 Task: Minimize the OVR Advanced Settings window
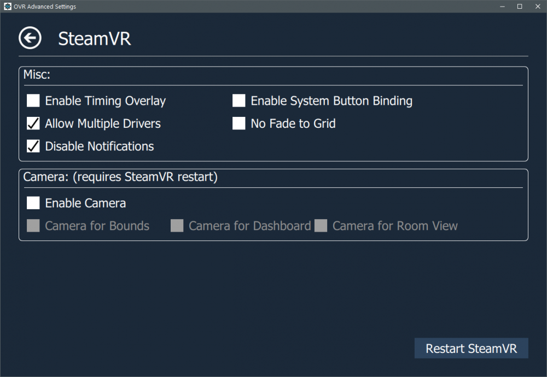tap(502, 6)
